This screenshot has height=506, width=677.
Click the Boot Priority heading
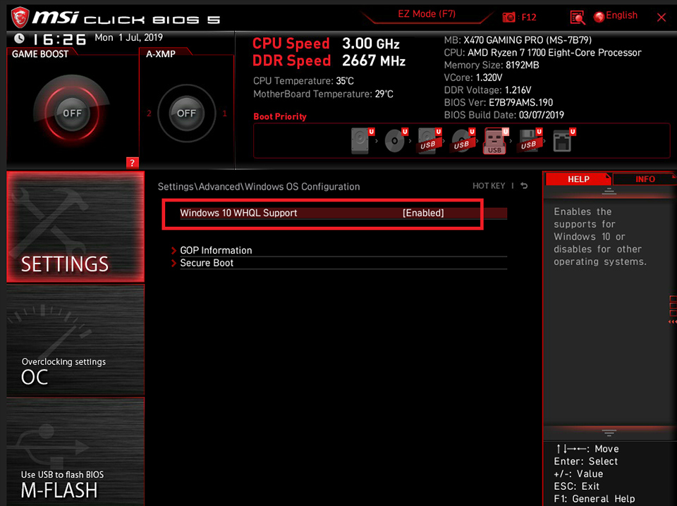(280, 116)
